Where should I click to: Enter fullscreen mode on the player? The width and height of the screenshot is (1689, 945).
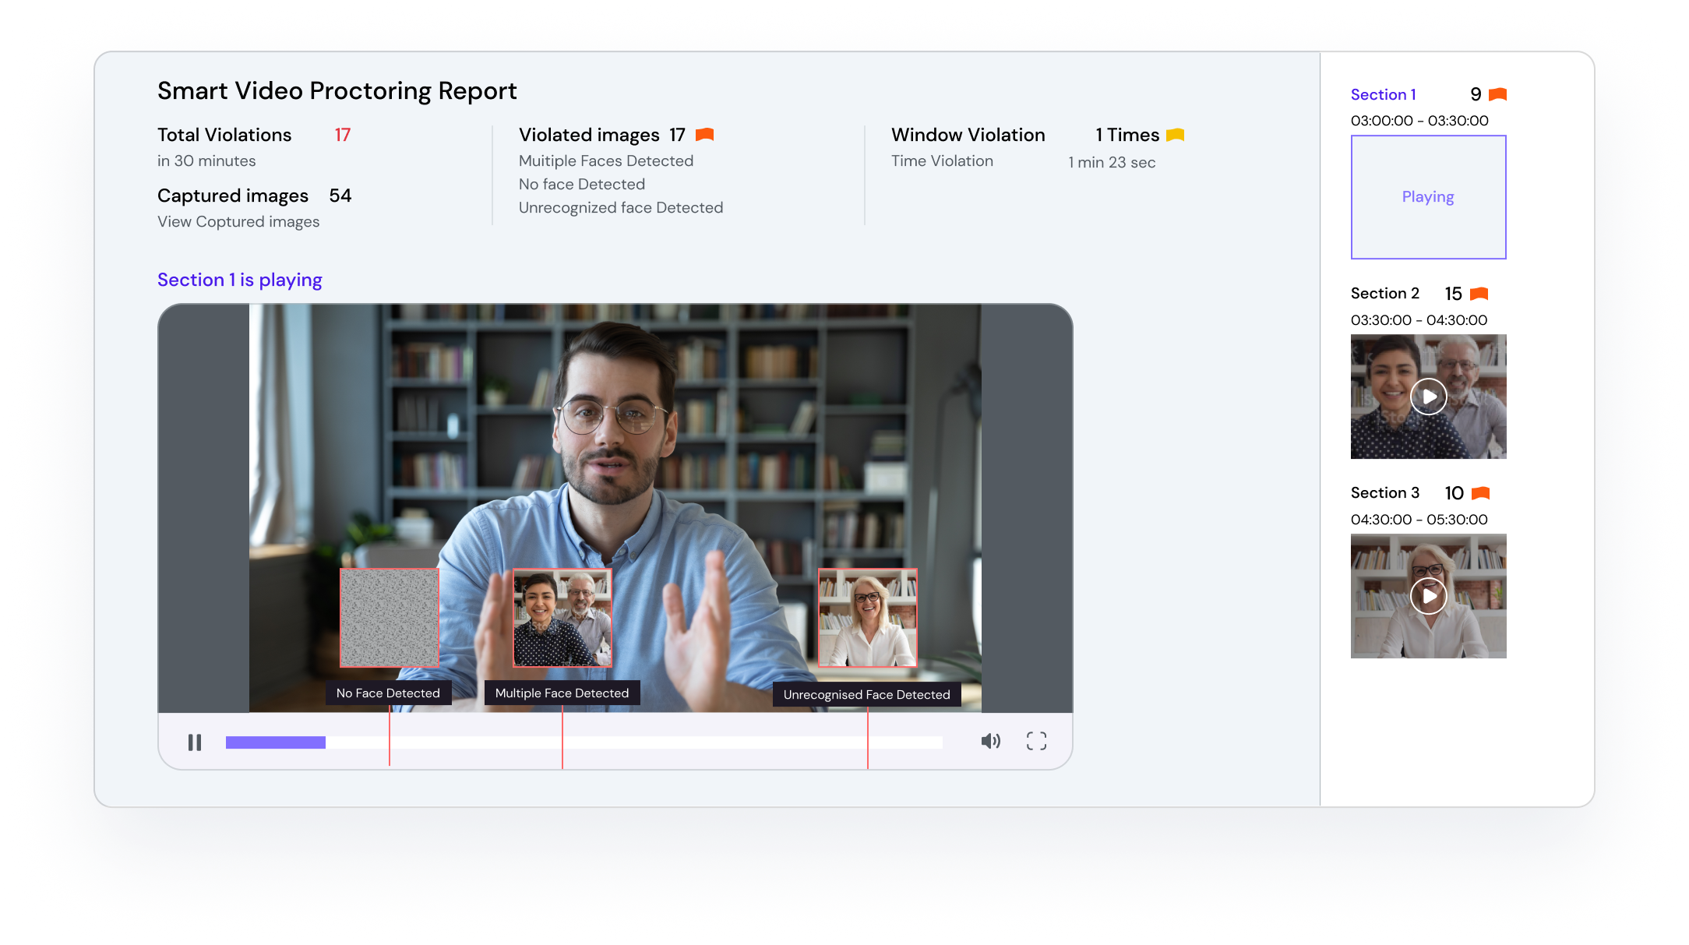pos(1036,741)
